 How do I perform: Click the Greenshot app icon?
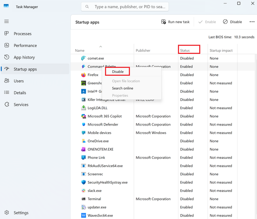(84, 83)
